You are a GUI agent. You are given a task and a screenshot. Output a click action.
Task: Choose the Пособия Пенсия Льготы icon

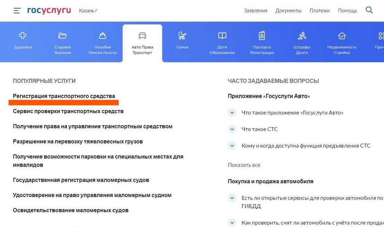(102, 36)
